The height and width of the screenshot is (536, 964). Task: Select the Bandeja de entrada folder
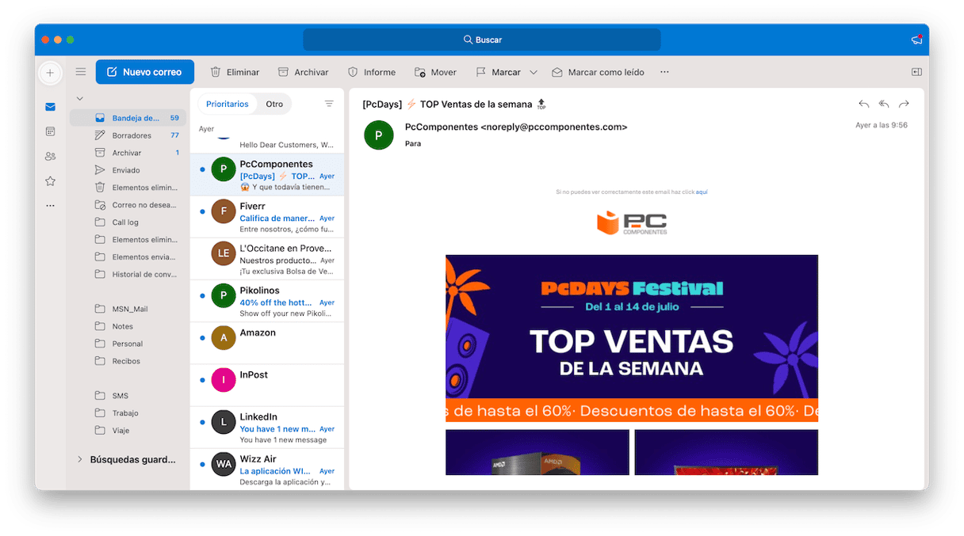(x=128, y=118)
